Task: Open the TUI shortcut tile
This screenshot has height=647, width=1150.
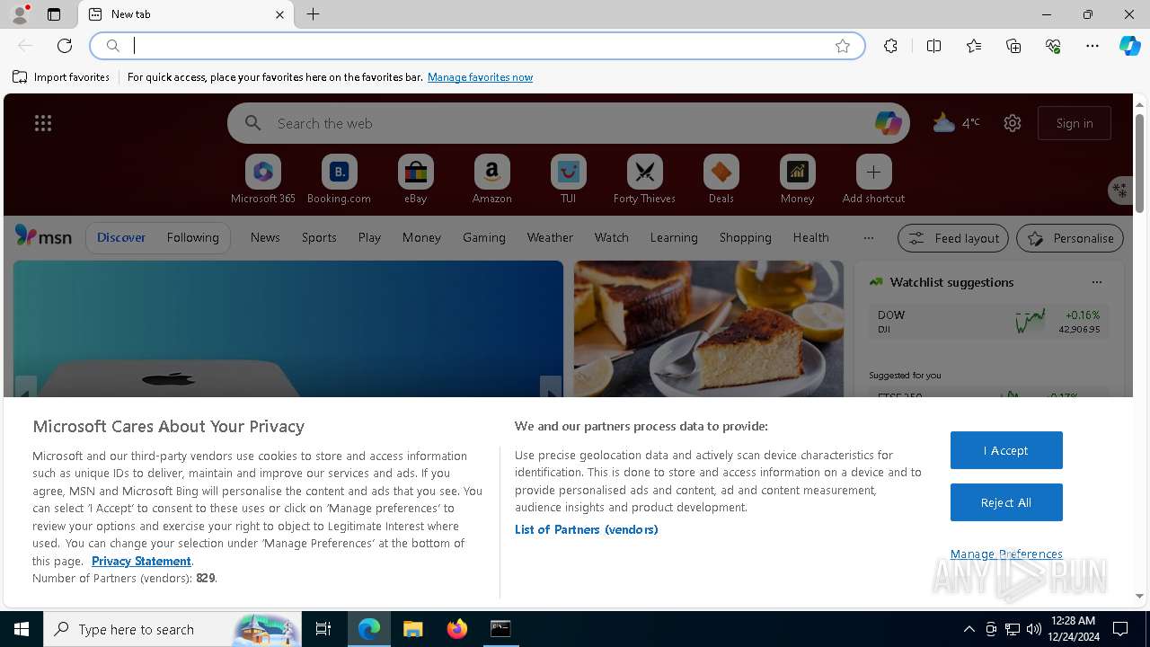Action: (x=568, y=180)
